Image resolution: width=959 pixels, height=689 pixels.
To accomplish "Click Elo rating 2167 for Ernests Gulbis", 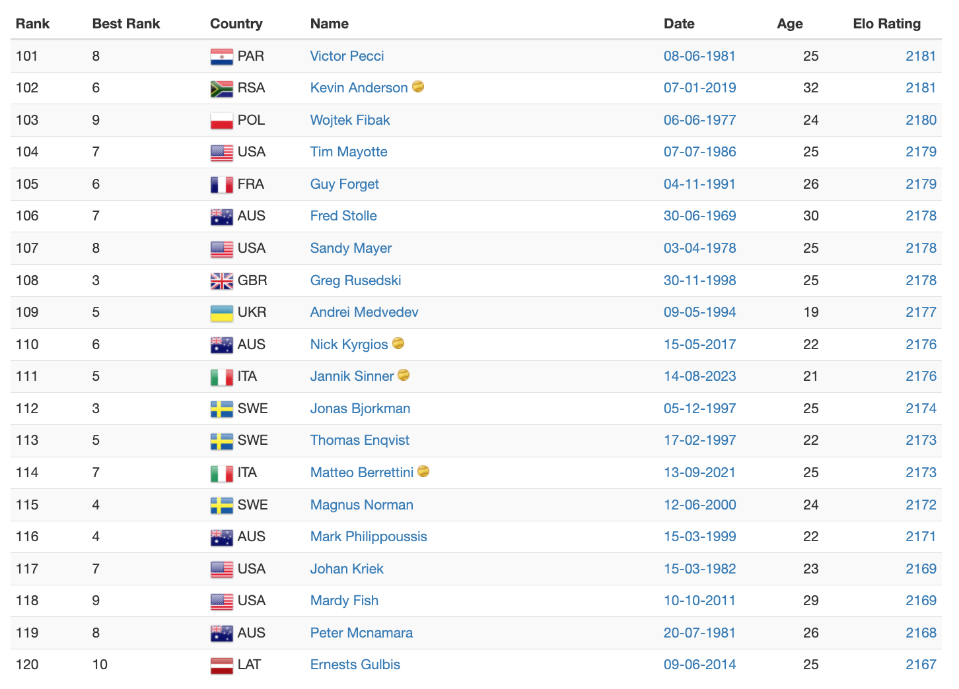I will (921, 665).
